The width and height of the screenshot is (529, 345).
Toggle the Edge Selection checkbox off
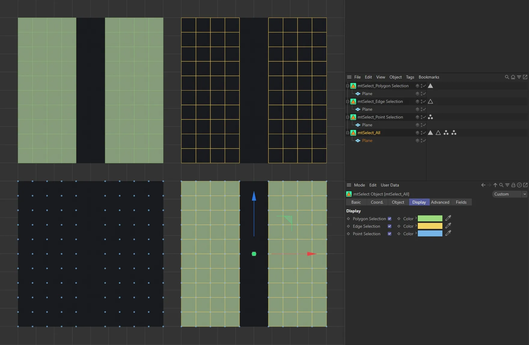[x=390, y=226]
